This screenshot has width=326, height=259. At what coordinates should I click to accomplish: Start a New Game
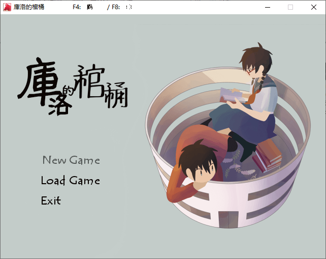coord(71,160)
